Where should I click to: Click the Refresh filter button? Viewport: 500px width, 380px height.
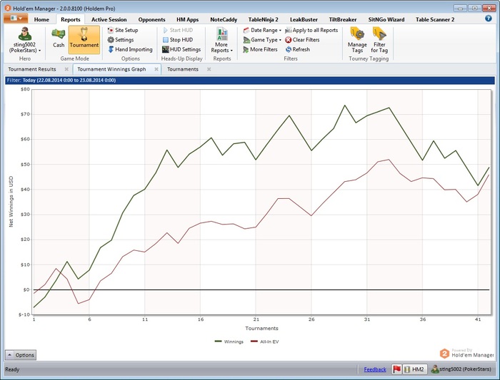[x=298, y=49]
